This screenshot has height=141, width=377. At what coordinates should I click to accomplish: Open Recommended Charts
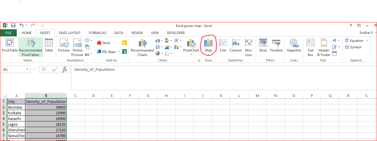(142, 47)
